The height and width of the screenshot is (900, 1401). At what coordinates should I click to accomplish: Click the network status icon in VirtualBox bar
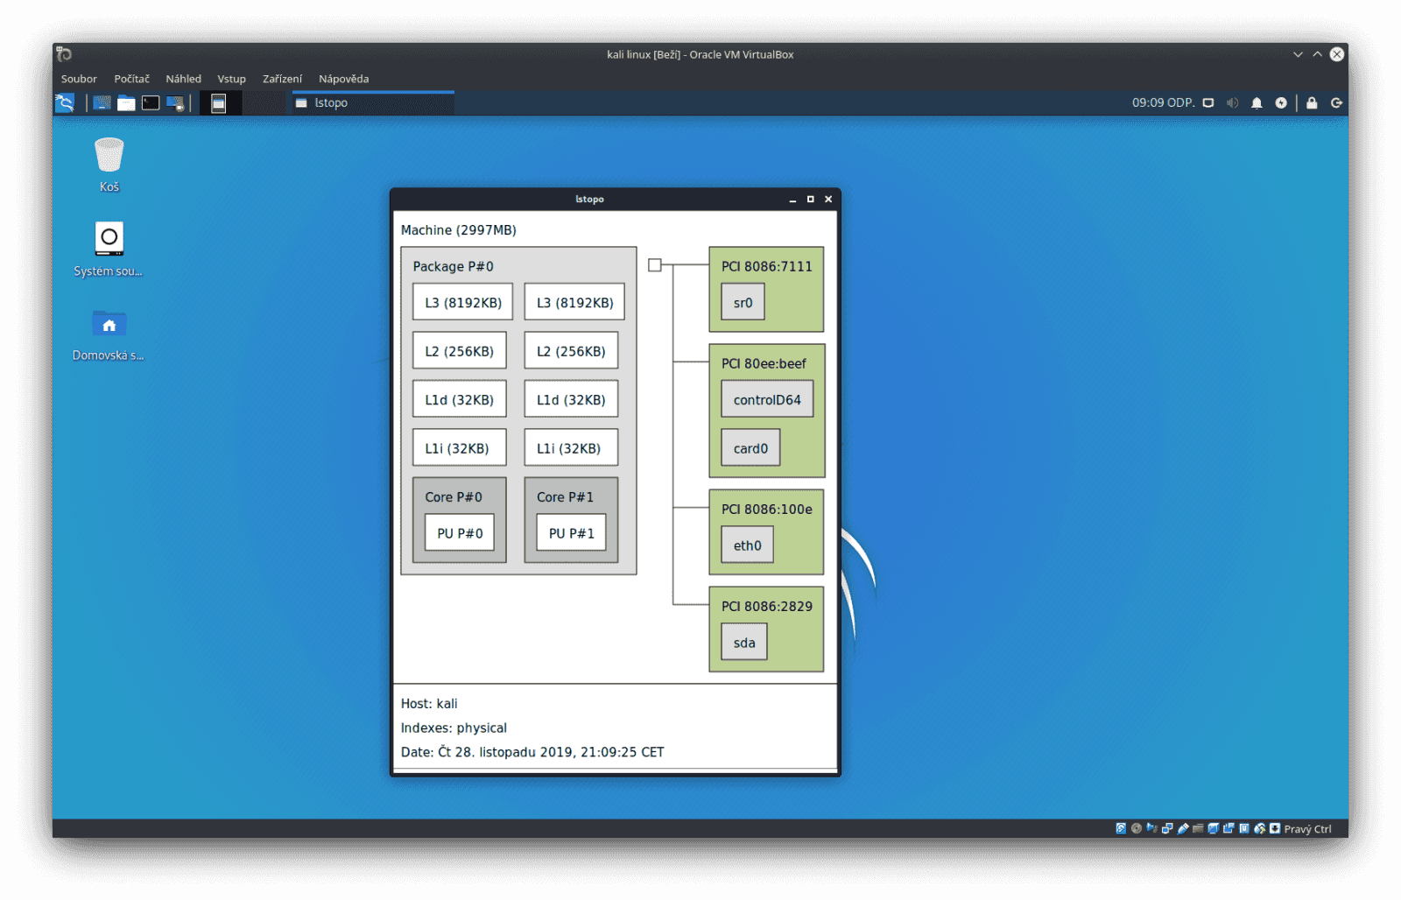click(x=1166, y=828)
